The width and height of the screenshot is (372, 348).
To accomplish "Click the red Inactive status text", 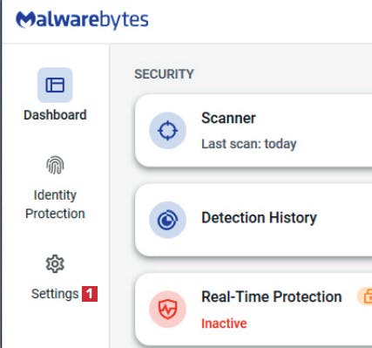I will 224,324.
